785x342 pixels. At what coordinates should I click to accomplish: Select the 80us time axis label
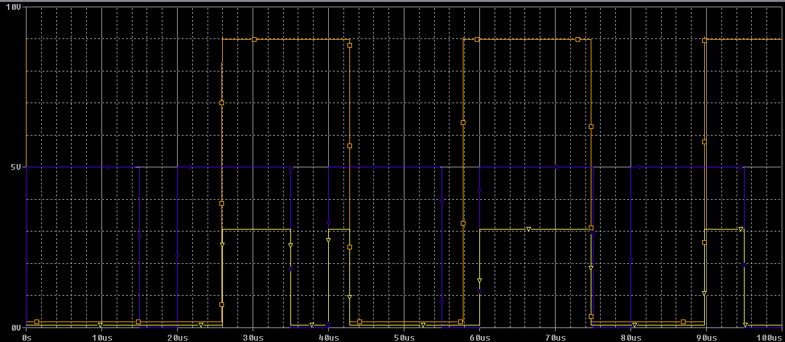coord(631,337)
